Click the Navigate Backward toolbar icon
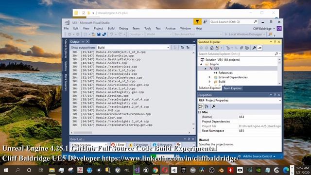This screenshot has width=311, height=175. pos(69,35)
